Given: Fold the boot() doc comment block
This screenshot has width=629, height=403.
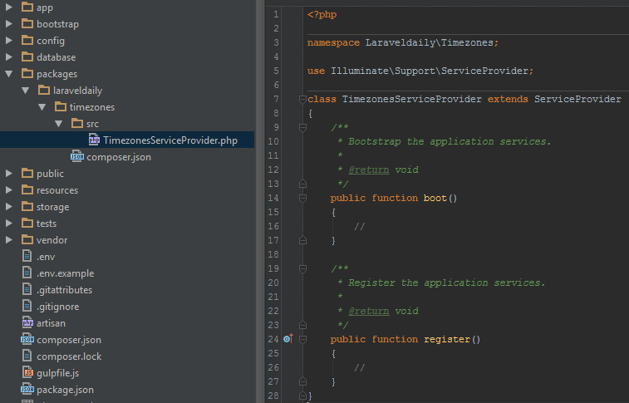Looking at the screenshot, I should point(302,127).
